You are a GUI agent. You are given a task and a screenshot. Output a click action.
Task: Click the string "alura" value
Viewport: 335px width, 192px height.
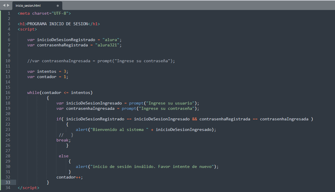(x=111, y=40)
